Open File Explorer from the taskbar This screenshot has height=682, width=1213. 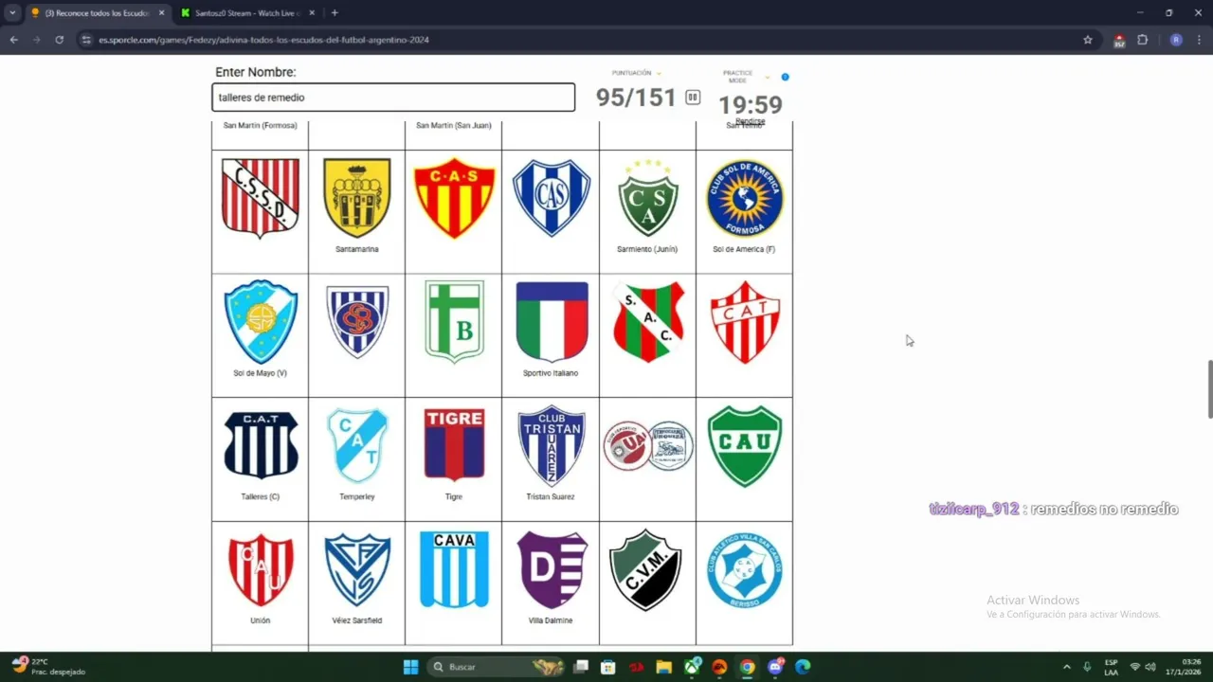[663, 667]
